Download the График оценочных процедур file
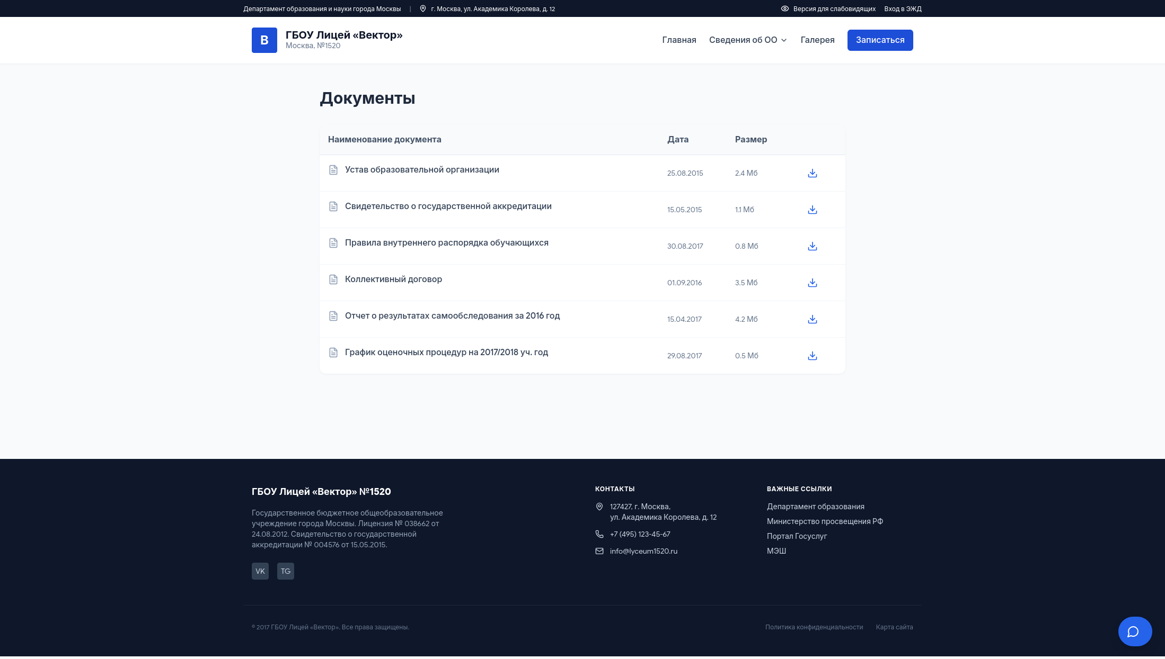Viewport: 1165px width, 659px height. (812, 356)
